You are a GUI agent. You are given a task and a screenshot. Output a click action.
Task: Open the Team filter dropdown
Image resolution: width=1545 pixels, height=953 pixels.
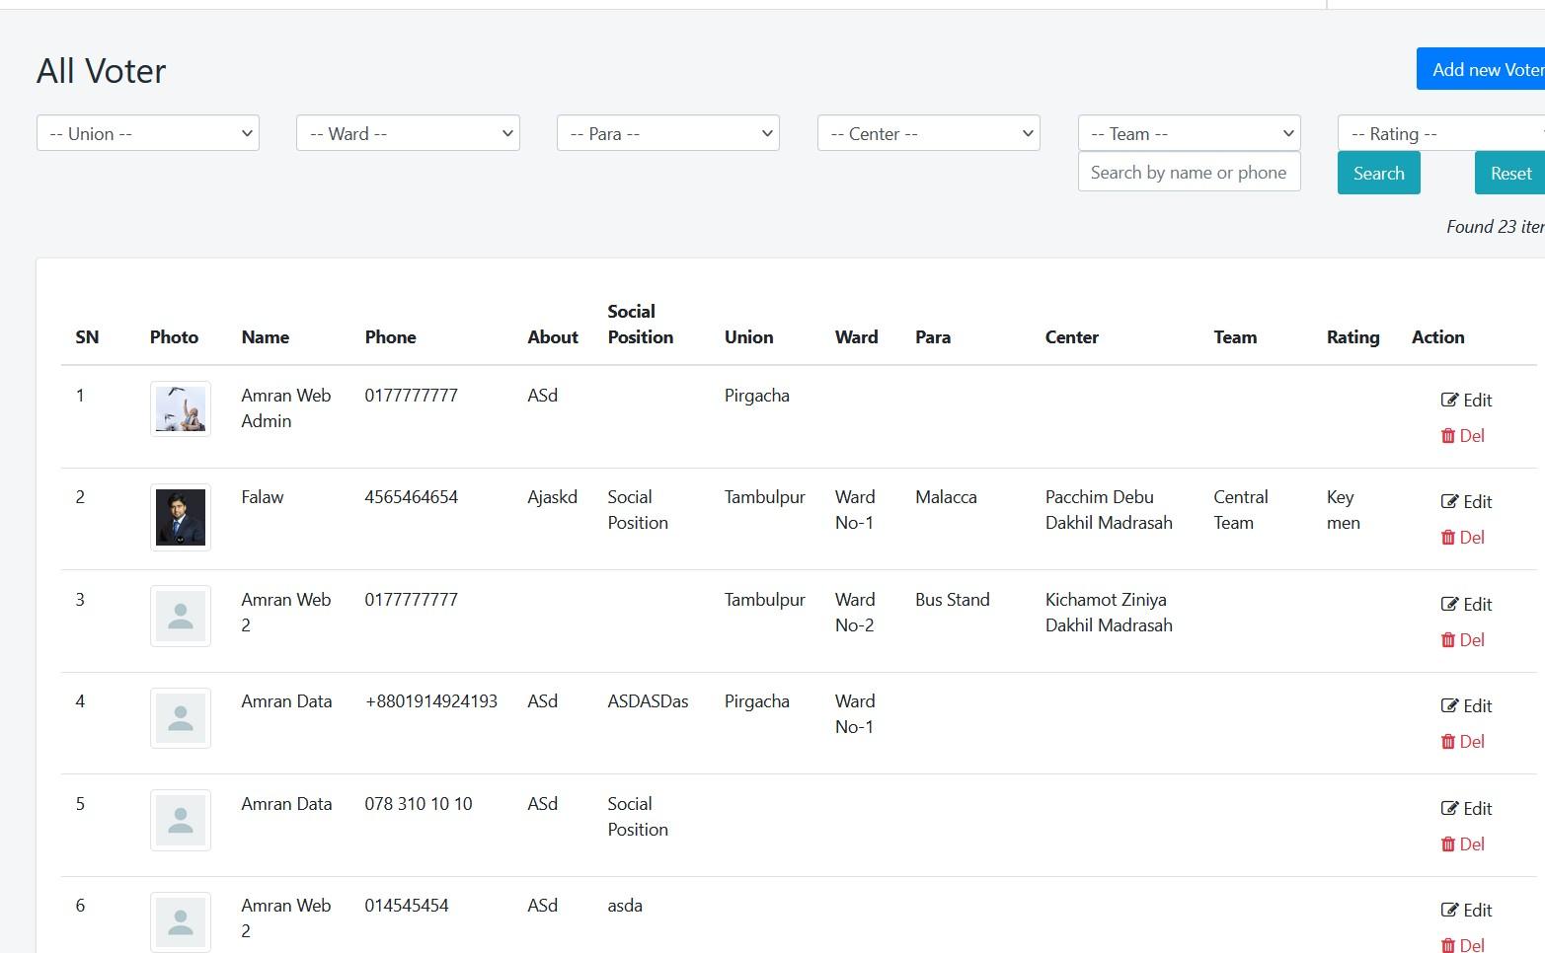pyautogui.click(x=1190, y=133)
